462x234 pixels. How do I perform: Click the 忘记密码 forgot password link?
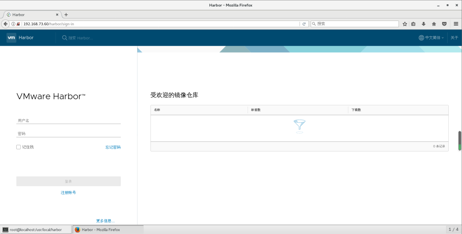(113, 147)
